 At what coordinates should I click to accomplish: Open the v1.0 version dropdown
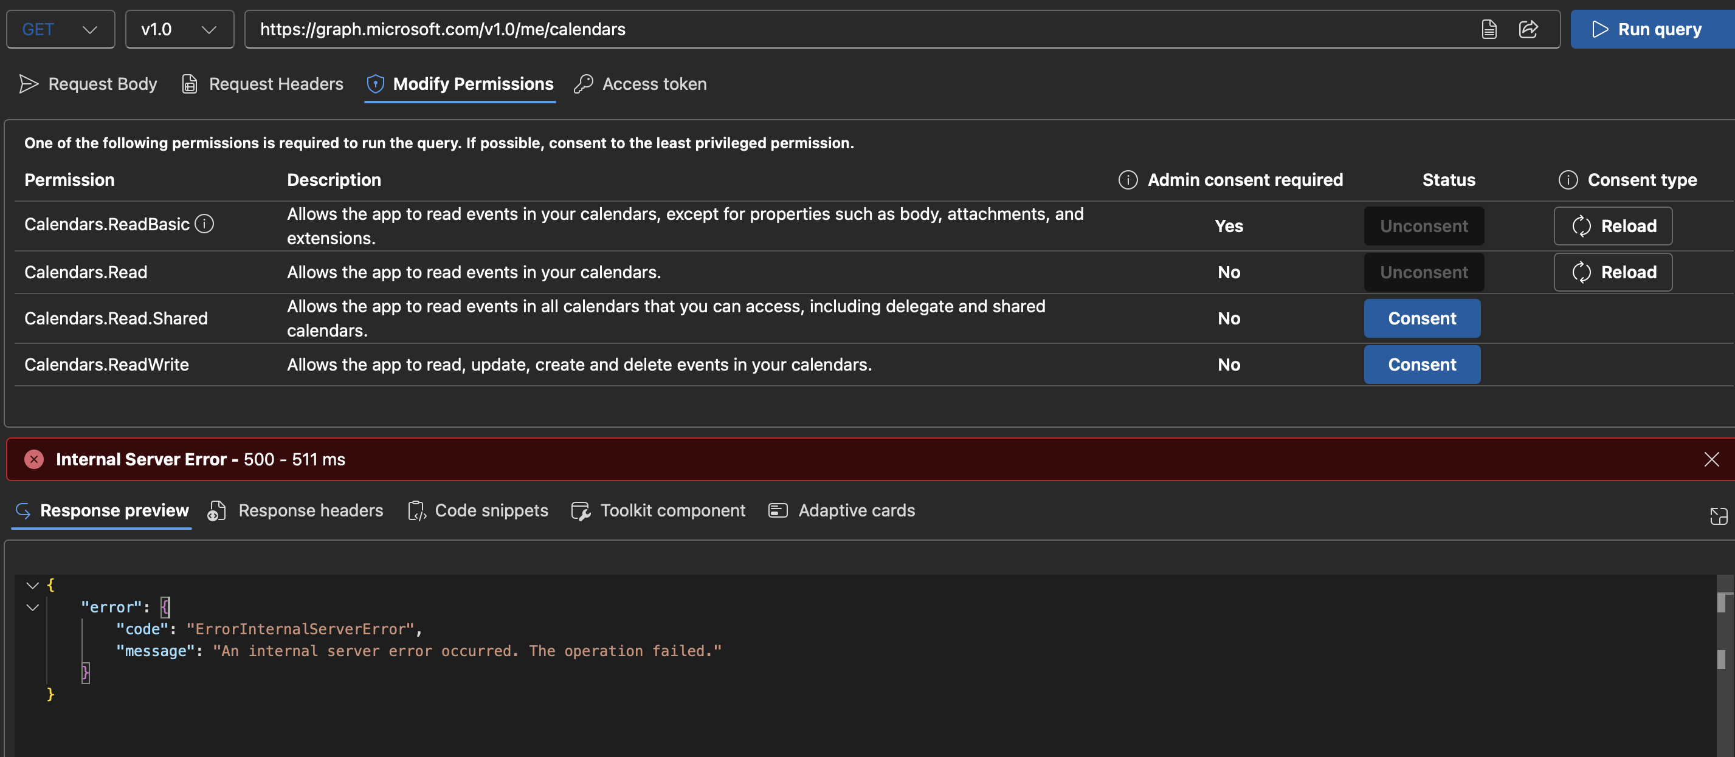(x=180, y=29)
